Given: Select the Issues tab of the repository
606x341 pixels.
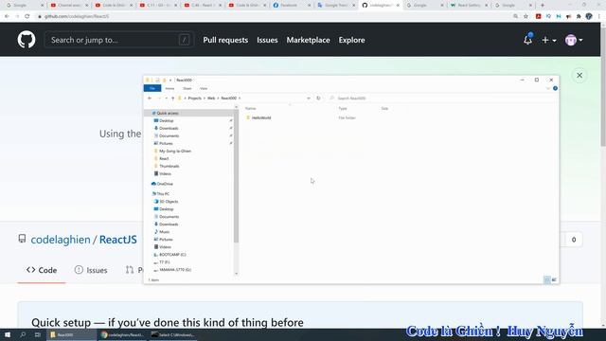Looking at the screenshot, I should (x=91, y=270).
